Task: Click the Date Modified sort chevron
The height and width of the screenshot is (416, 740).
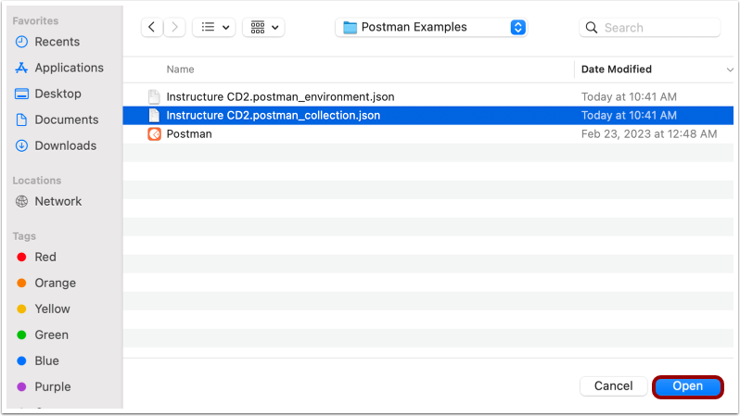Action: click(x=730, y=69)
